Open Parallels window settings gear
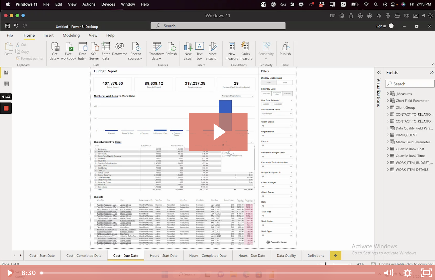This screenshot has height=280, width=435. coord(431,16)
